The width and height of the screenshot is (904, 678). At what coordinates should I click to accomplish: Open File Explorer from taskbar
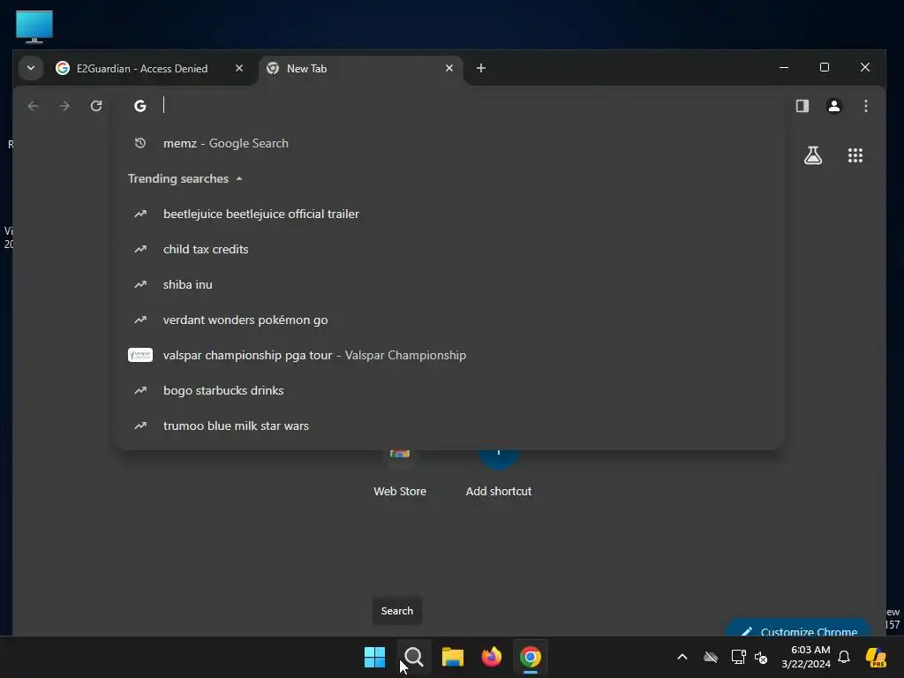click(x=453, y=657)
